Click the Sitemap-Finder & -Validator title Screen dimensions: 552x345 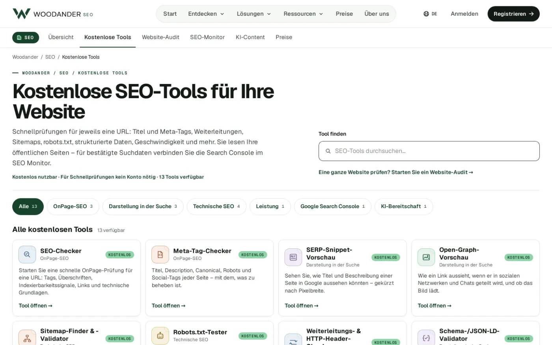[69, 335]
